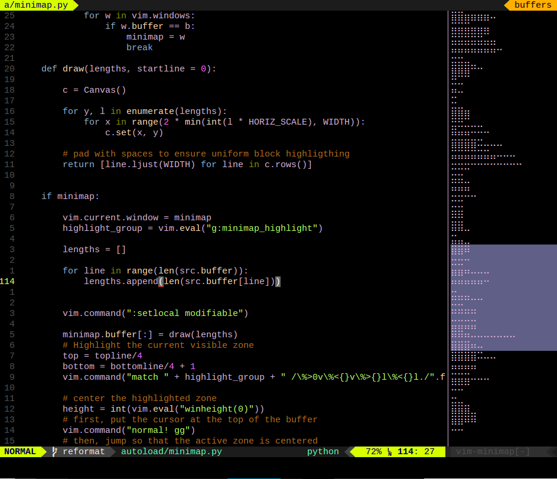Click the current line number 114
This screenshot has width=557, height=479.
click(8, 282)
